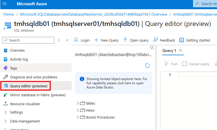This screenshot has height=130, width=217.
Task: Click the Overview SQL icon
Action: tap(6, 50)
